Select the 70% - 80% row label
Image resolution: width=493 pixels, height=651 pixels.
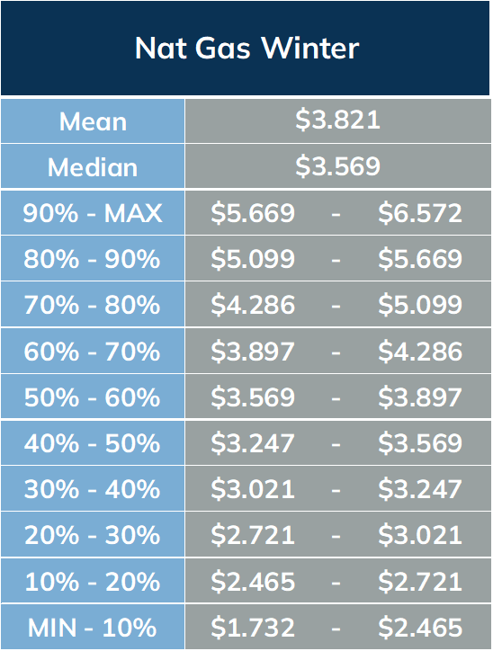92,305
